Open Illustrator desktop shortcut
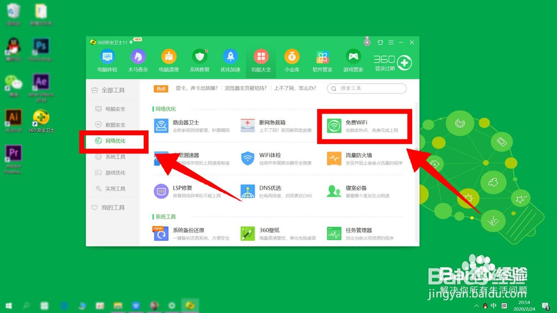Viewport: 557px width, 313px height. tap(13, 121)
